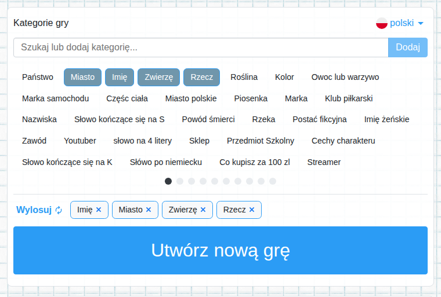Add the Sklep category
This screenshot has width=441, height=297.
(199, 141)
